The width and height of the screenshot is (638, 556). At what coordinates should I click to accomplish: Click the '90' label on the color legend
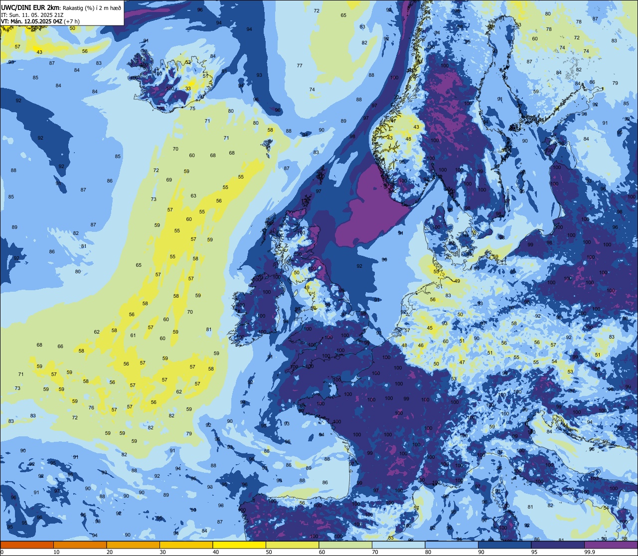coord(481,552)
